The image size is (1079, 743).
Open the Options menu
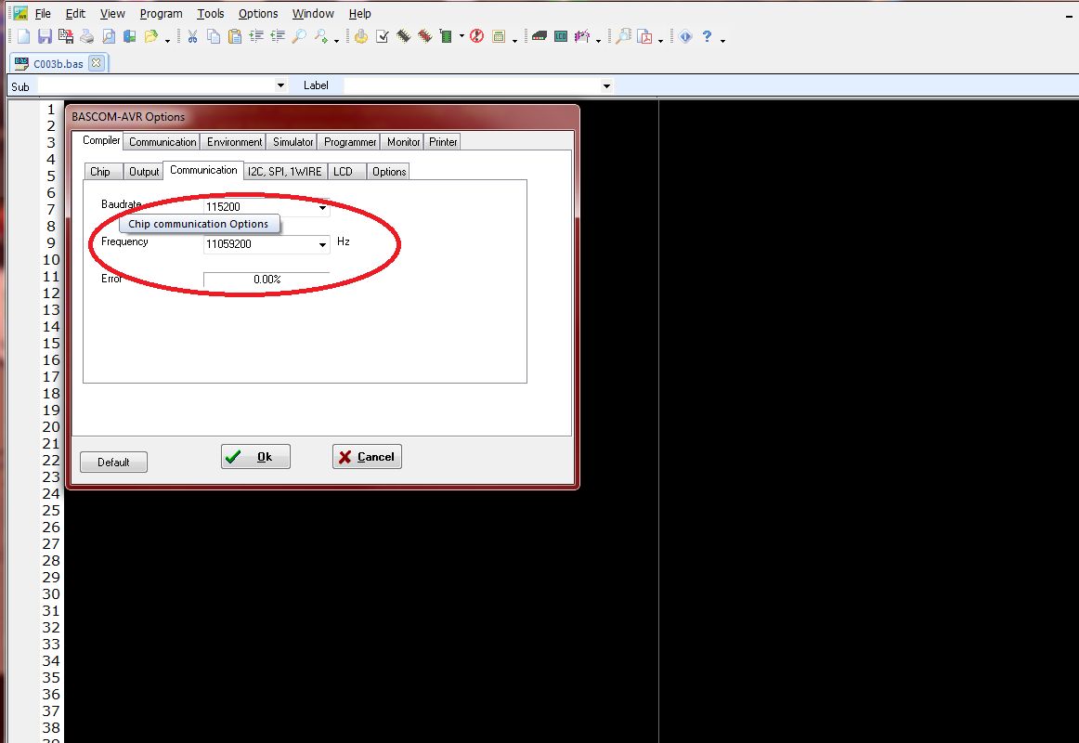click(258, 13)
